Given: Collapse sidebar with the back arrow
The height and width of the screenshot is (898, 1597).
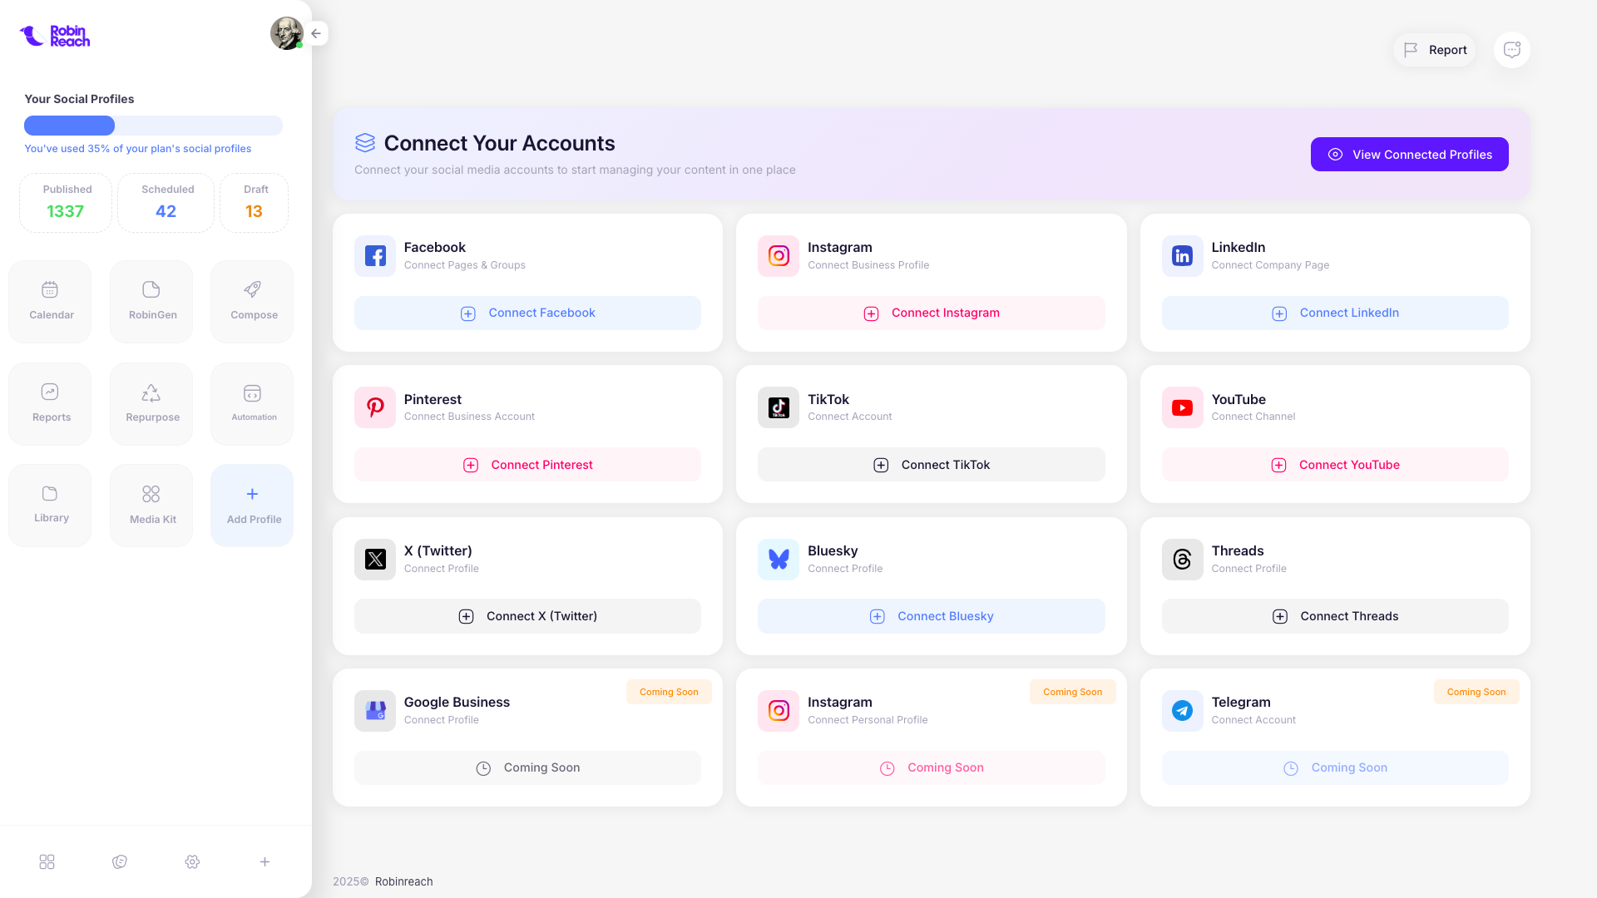Looking at the screenshot, I should click(x=316, y=33).
